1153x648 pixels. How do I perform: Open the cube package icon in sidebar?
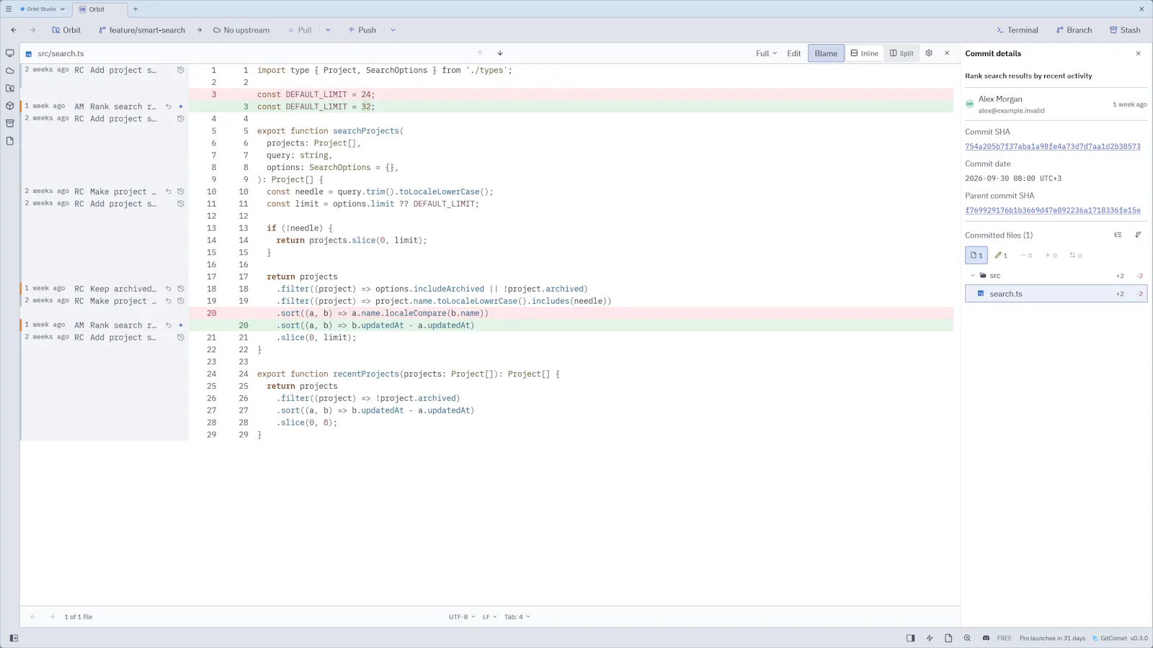coord(10,106)
